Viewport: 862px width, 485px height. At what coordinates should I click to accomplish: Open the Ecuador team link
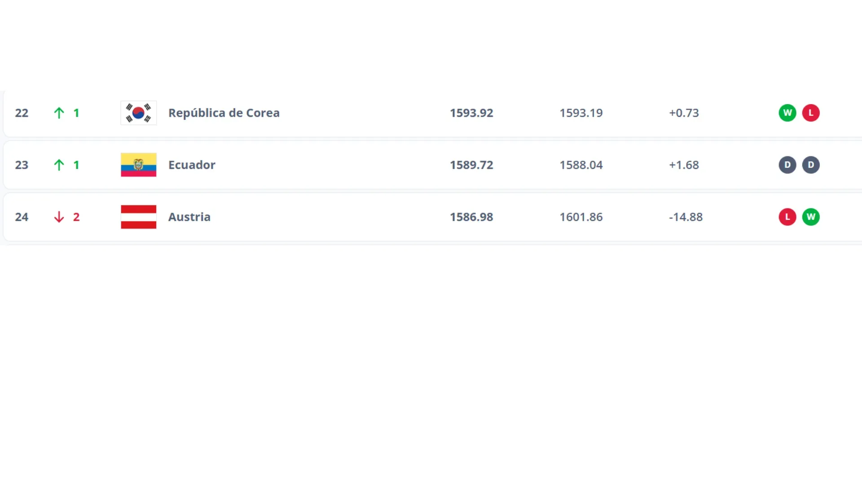(192, 165)
